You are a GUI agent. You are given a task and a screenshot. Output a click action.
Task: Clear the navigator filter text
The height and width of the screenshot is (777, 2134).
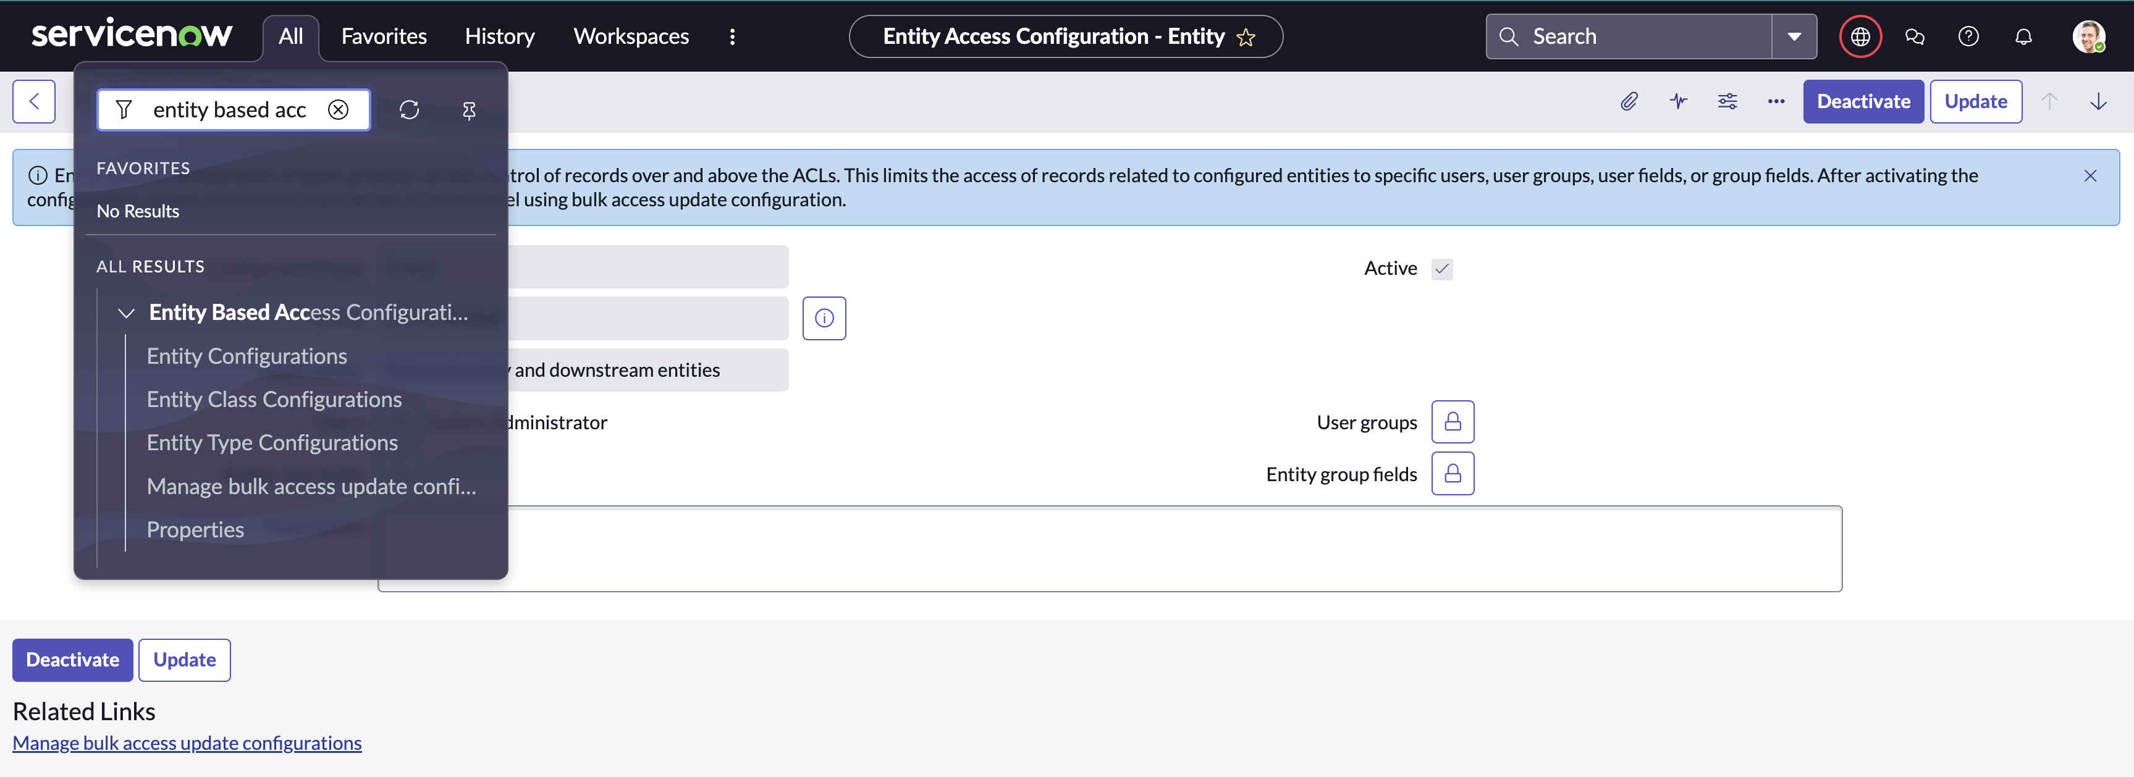338,110
